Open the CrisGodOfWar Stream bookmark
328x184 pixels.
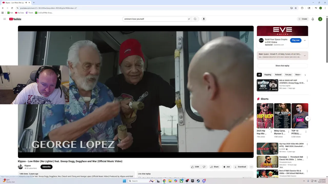coord(44,13)
